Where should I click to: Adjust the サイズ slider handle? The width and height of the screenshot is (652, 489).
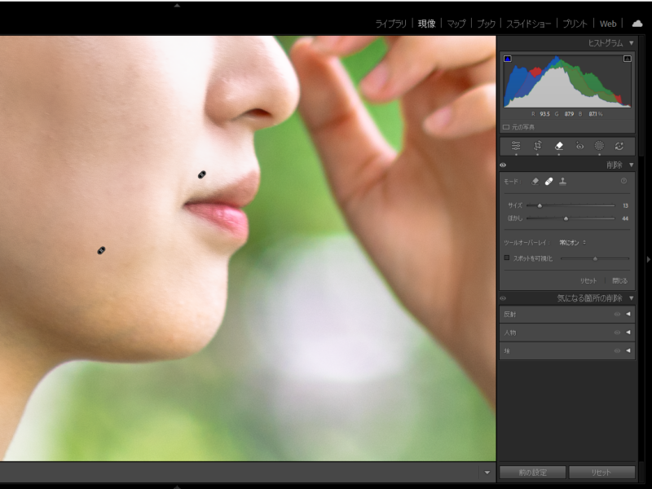coord(540,205)
